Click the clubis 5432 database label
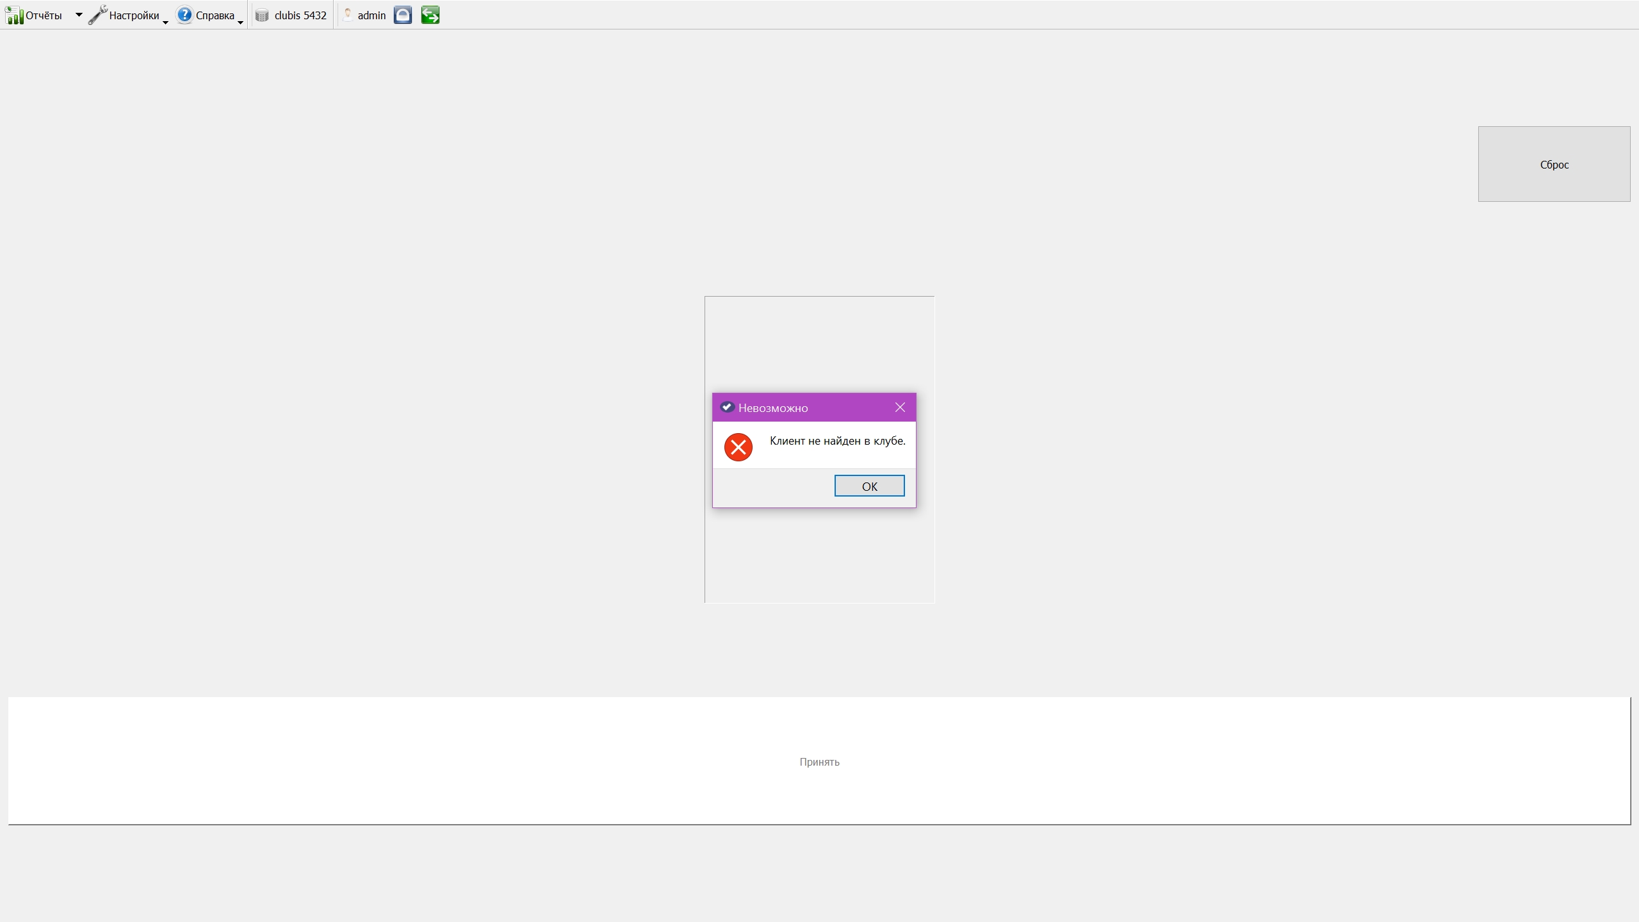Image resolution: width=1639 pixels, height=922 pixels. point(300,15)
